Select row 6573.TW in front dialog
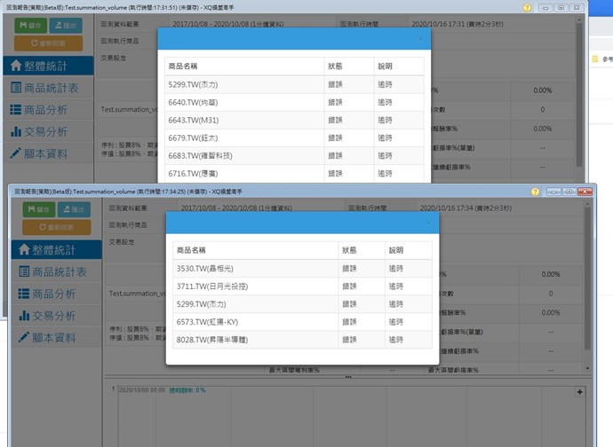 click(303, 322)
